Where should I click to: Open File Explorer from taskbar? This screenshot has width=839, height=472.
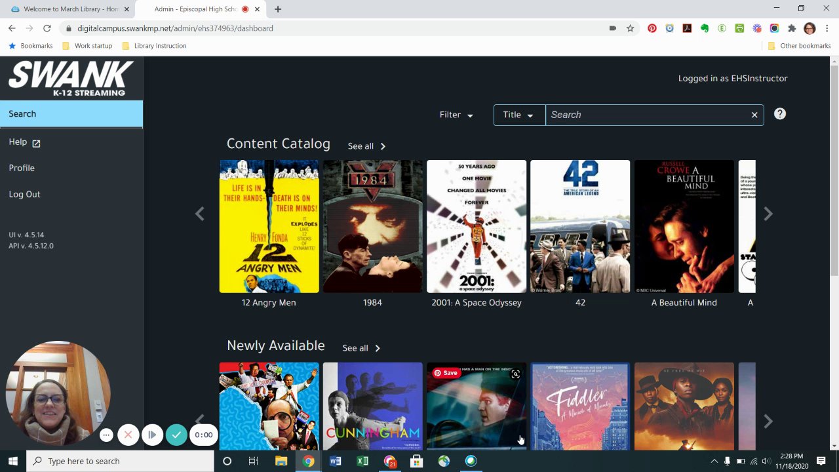coord(281,461)
